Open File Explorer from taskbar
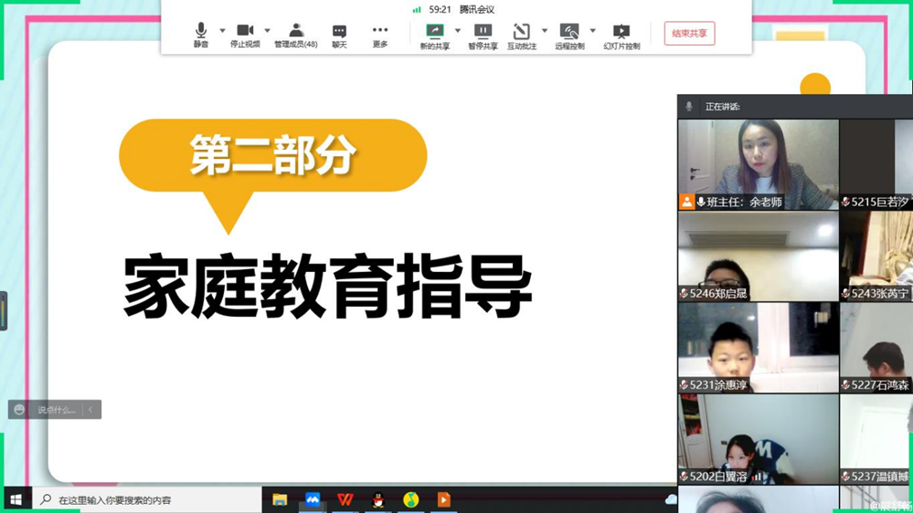 [280, 499]
